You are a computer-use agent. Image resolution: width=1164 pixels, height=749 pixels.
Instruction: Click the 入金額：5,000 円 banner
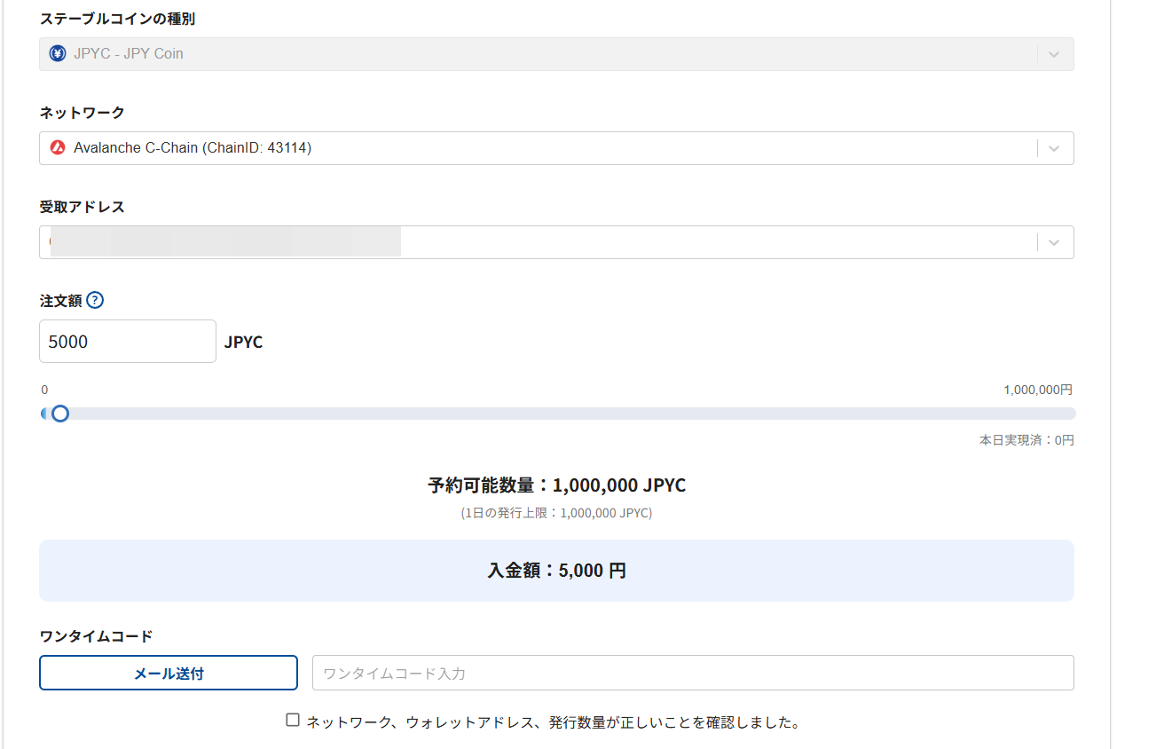pos(556,571)
